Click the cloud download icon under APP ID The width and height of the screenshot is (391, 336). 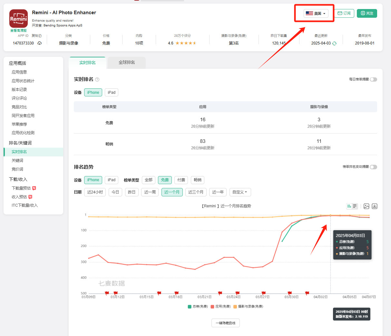coord(39,43)
